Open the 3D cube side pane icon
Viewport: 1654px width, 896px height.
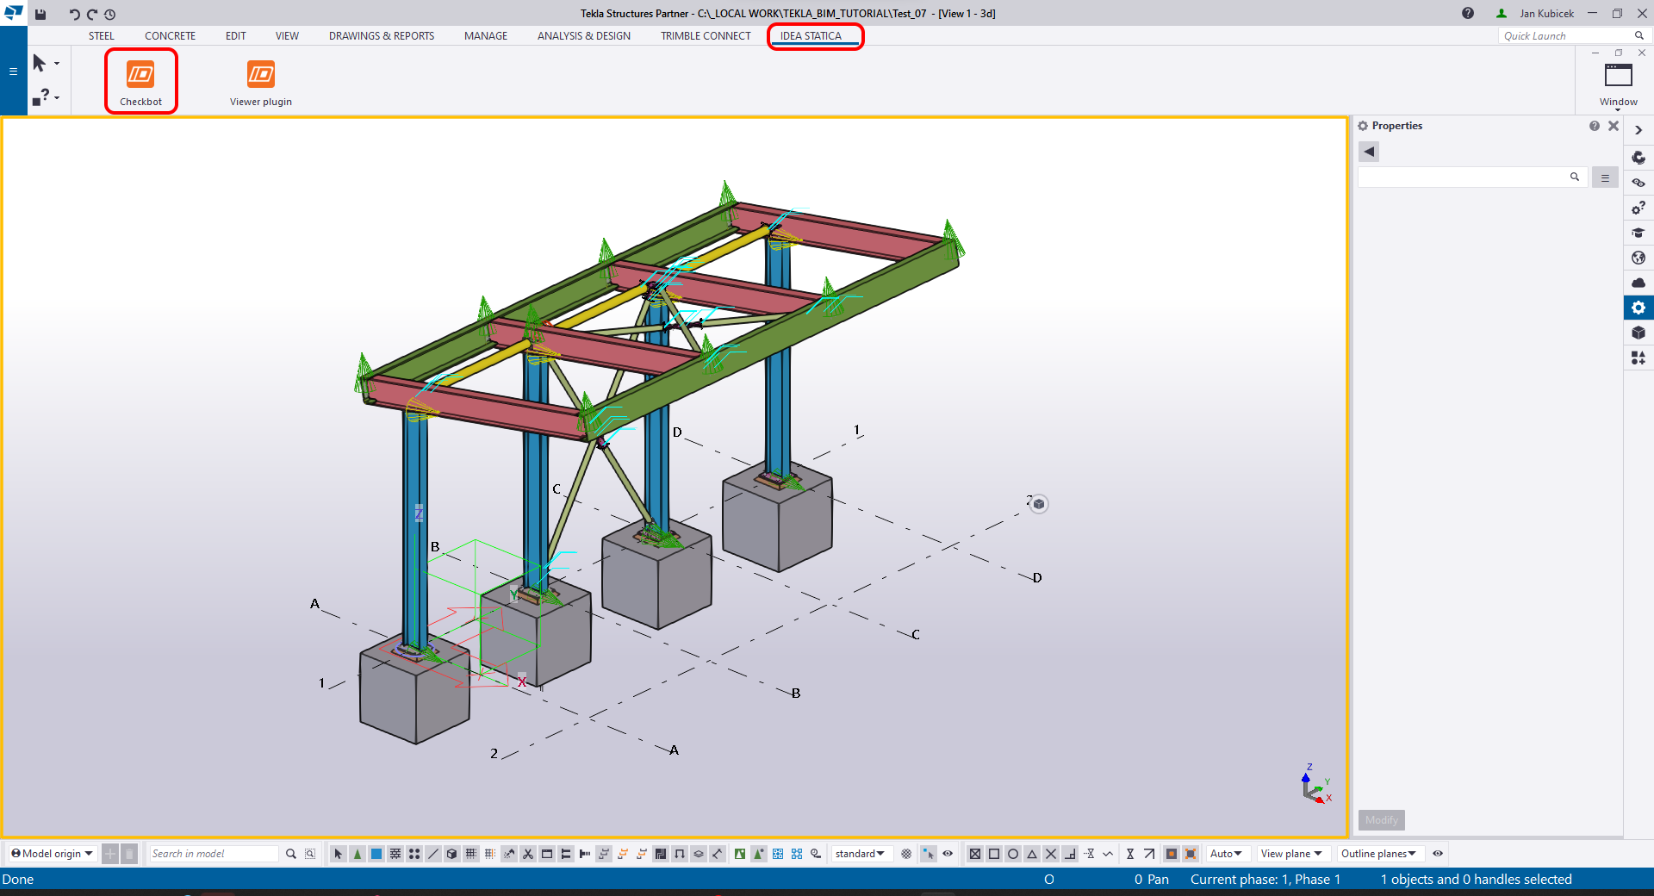tap(1638, 333)
